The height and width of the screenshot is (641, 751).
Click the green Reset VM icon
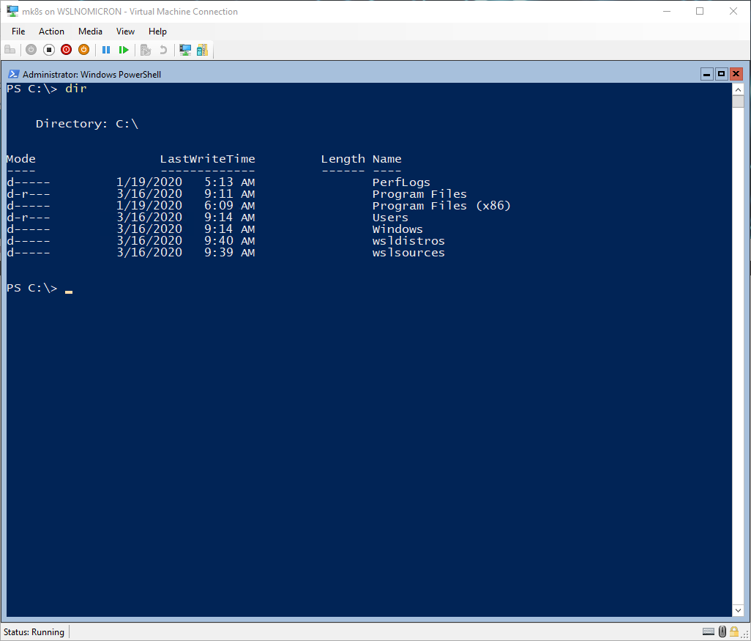point(124,50)
